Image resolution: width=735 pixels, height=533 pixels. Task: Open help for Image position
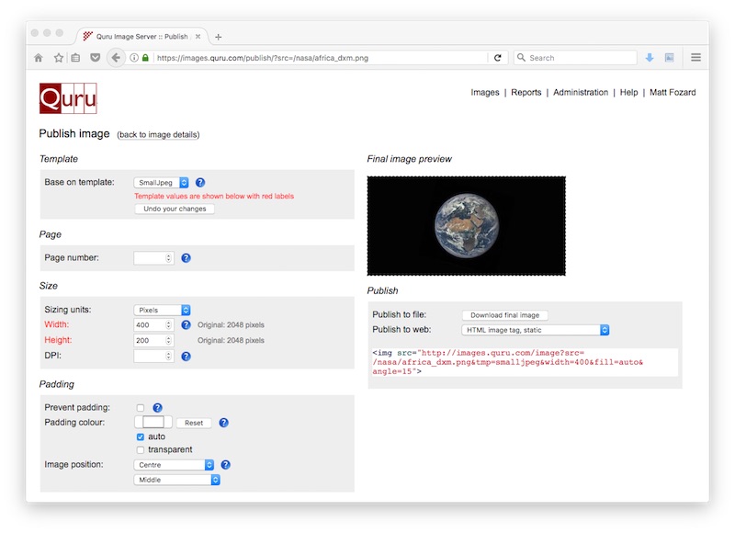pos(225,465)
